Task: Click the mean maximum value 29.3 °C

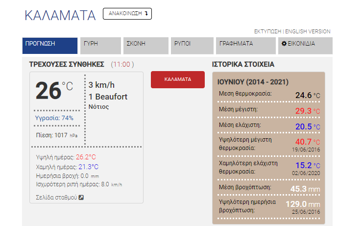Action: 308,111
